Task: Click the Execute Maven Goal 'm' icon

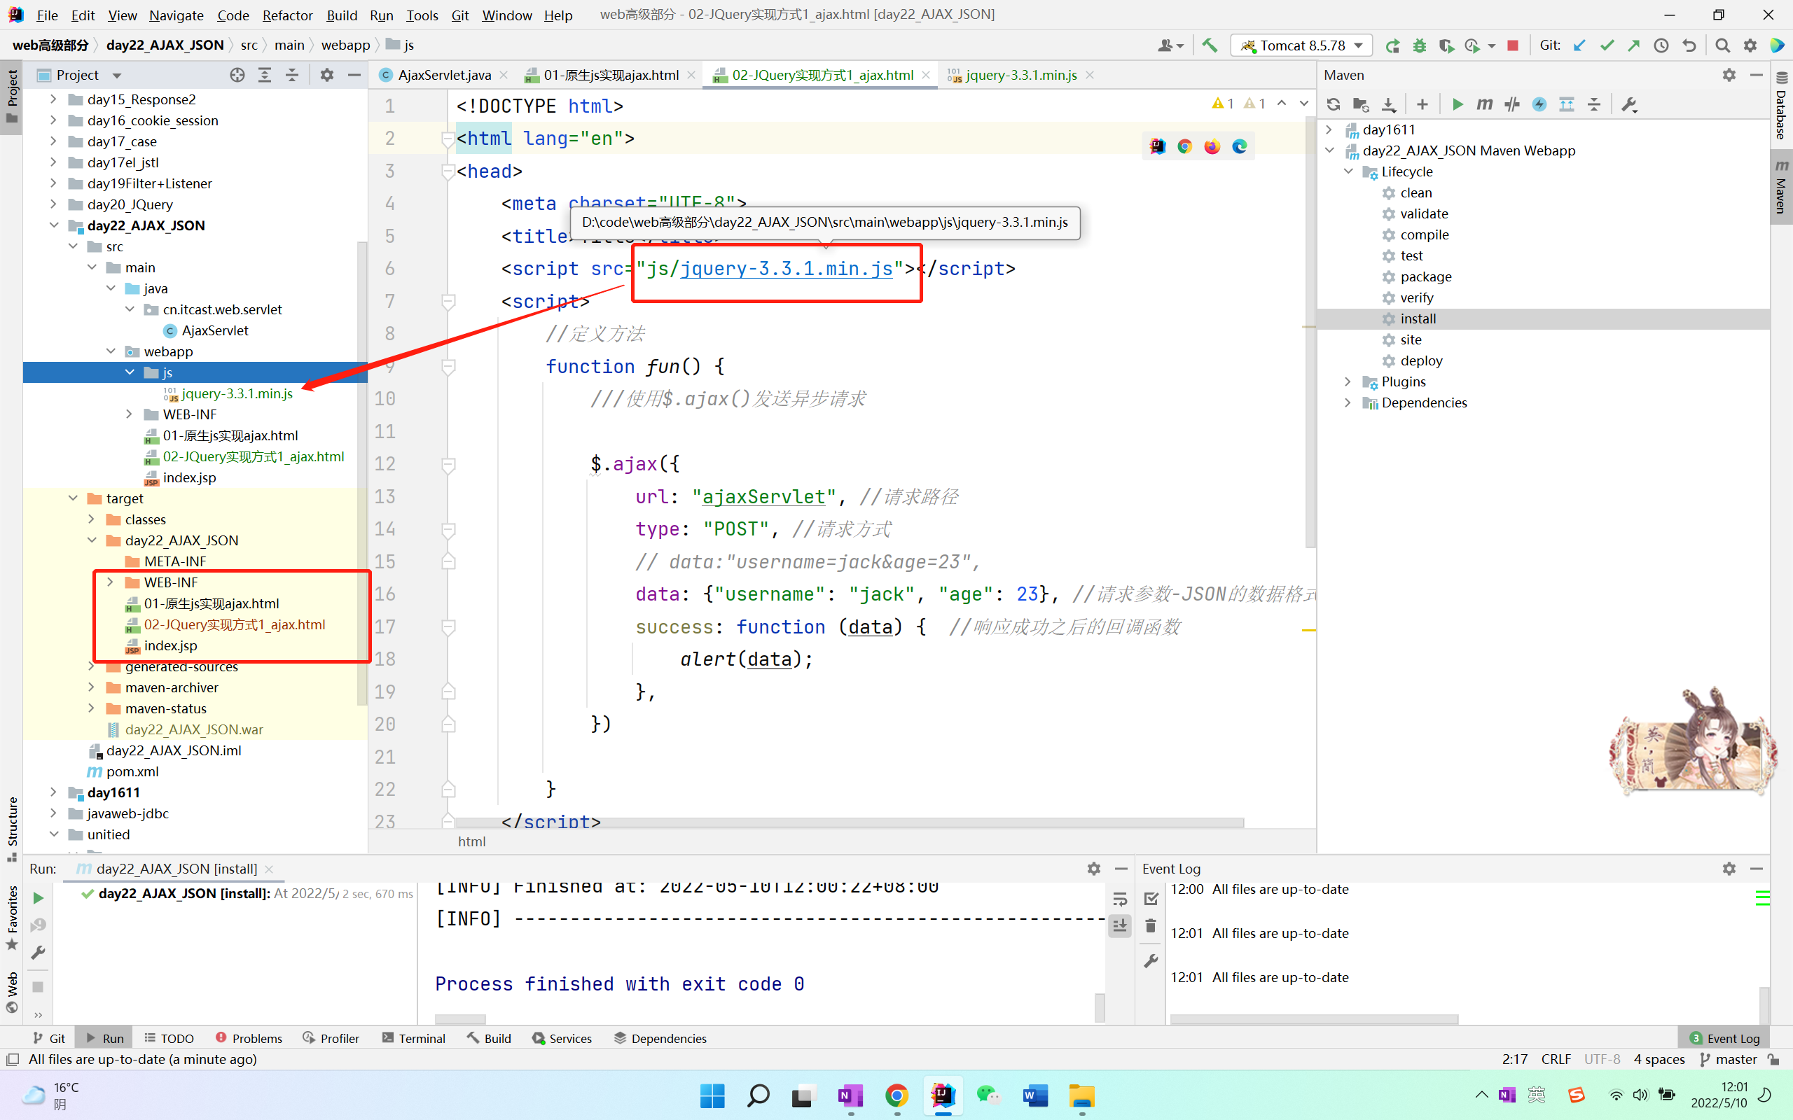Action: tap(1484, 104)
